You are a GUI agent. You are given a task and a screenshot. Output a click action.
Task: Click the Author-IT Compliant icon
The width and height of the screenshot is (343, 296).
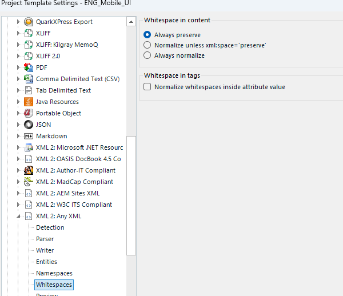[29, 170]
